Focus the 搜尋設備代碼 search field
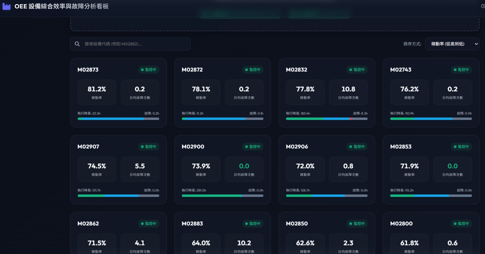This screenshot has width=485, height=254. pyautogui.click(x=130, y=44)
